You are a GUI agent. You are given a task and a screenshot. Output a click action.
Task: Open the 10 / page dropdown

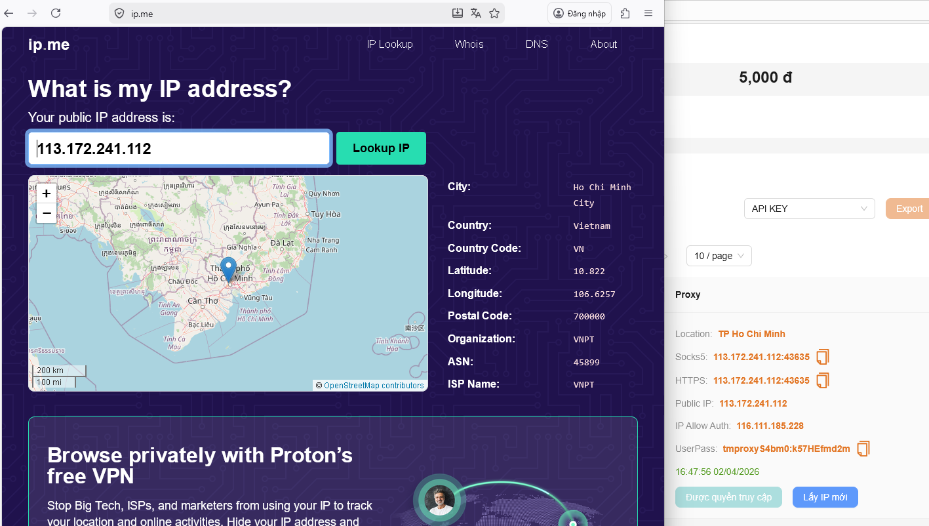[x=719, y=256]
